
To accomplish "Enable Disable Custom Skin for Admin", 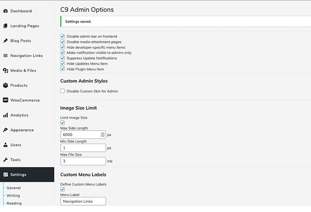I will pos(63,91).
